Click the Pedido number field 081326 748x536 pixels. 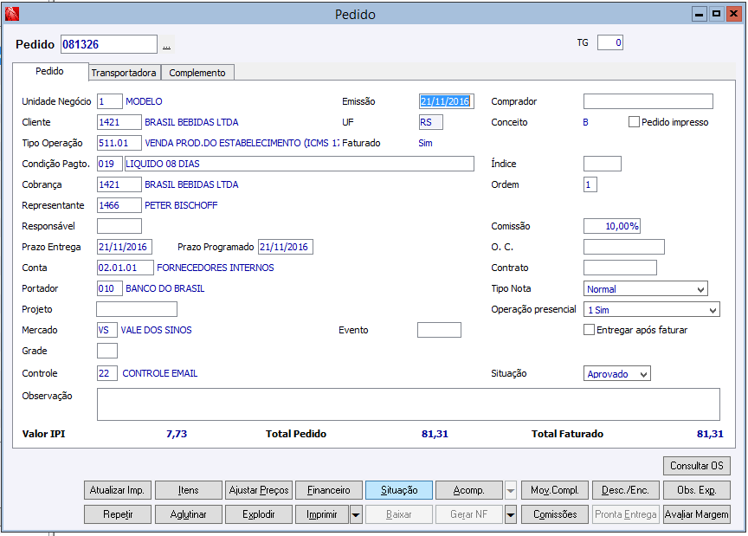(109, 44)
